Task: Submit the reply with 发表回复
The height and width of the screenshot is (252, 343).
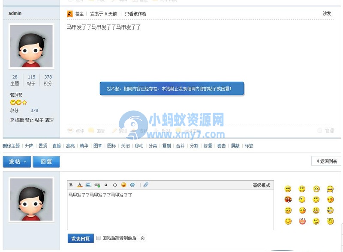Action: coord(80,238)
